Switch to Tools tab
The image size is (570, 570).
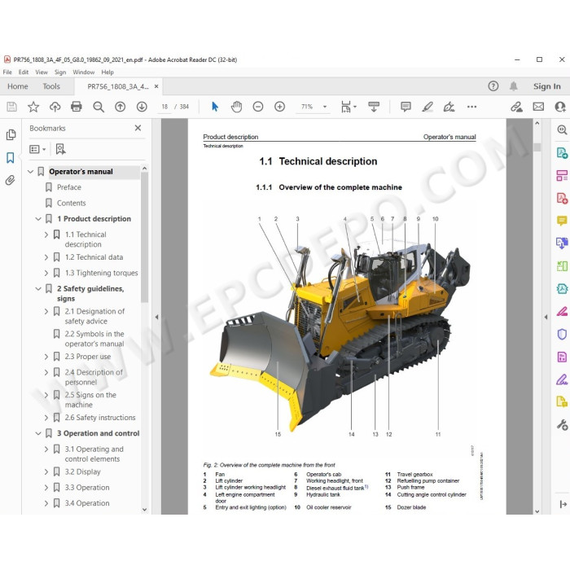pos(51,86)
